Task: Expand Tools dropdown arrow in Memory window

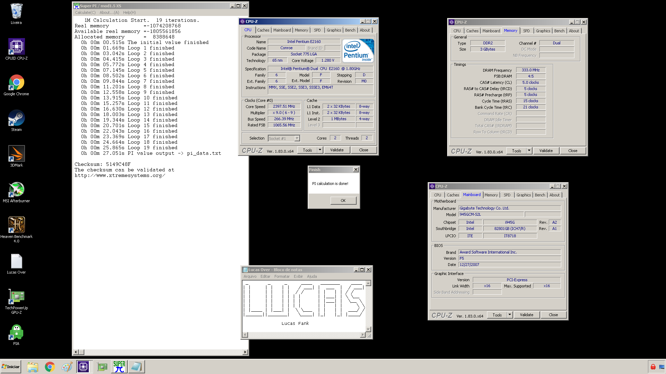Action: click(529, 151)
